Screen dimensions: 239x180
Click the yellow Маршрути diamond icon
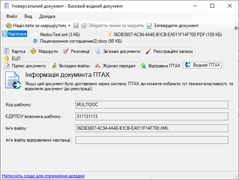33,51
